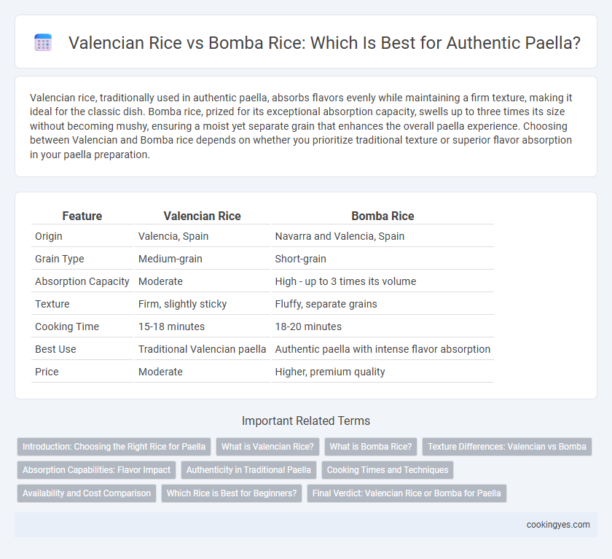Select the 'Fluffy, separate grains' cell
Viewport: 612px width, 559px height.
click(326, 304)
